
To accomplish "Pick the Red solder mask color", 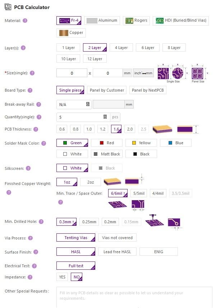I will tap(107, 143).
